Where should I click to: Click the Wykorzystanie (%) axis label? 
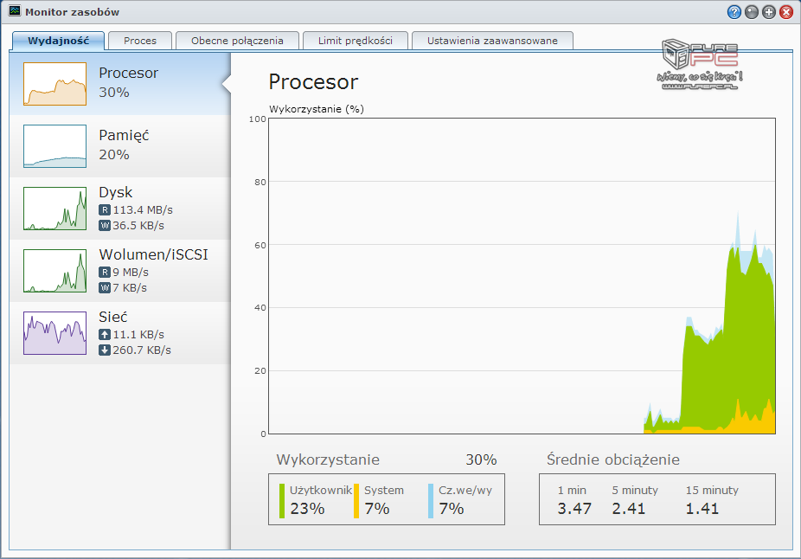coord(317,109)
